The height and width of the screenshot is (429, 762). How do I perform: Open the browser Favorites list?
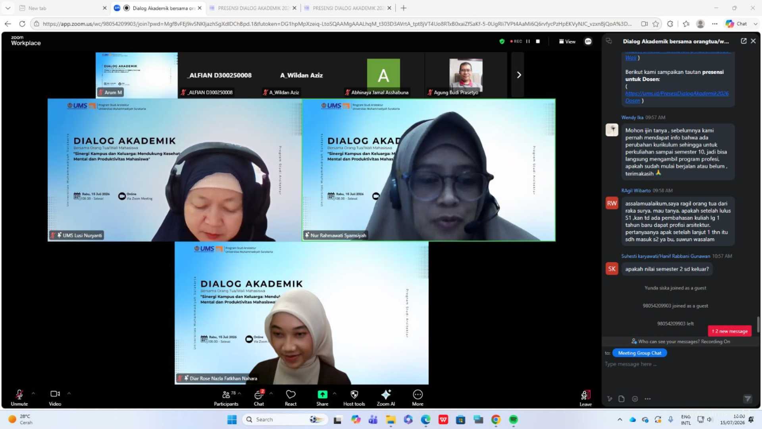pyautogui.click(x=686, y=24)
